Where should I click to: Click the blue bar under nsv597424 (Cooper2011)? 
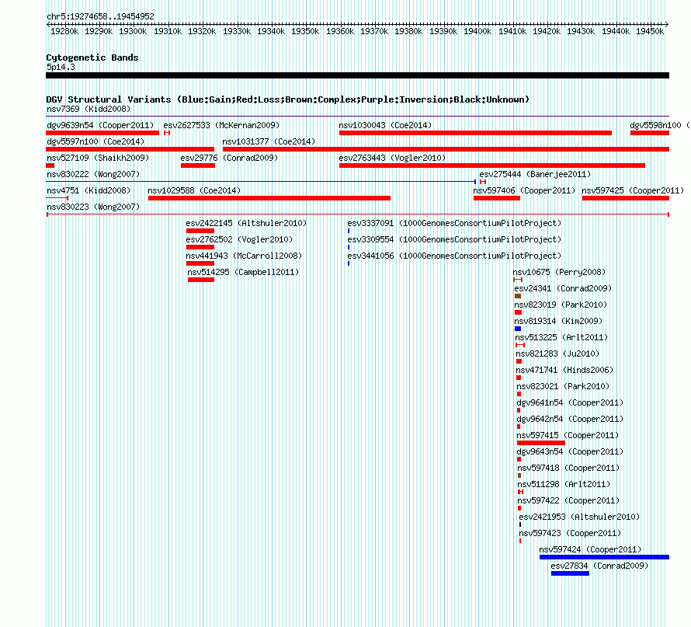pyautogui.click(x=604, y=557)
